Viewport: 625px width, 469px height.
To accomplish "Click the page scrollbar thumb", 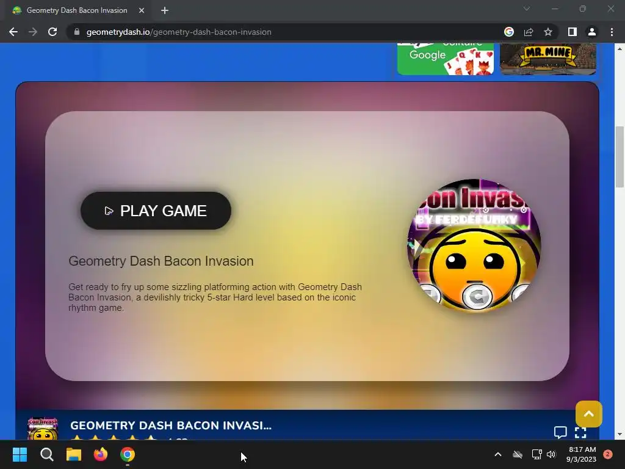I will [620, 156].
